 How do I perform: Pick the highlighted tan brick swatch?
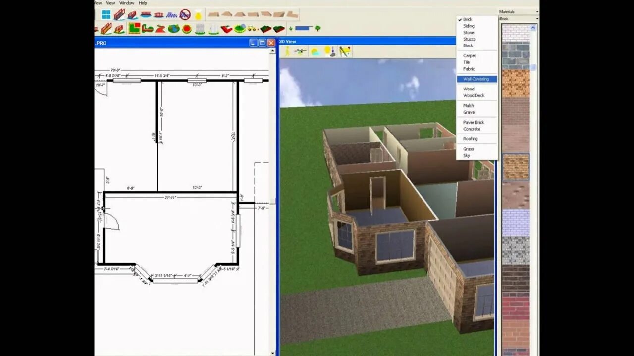click(x=516, y=167)
